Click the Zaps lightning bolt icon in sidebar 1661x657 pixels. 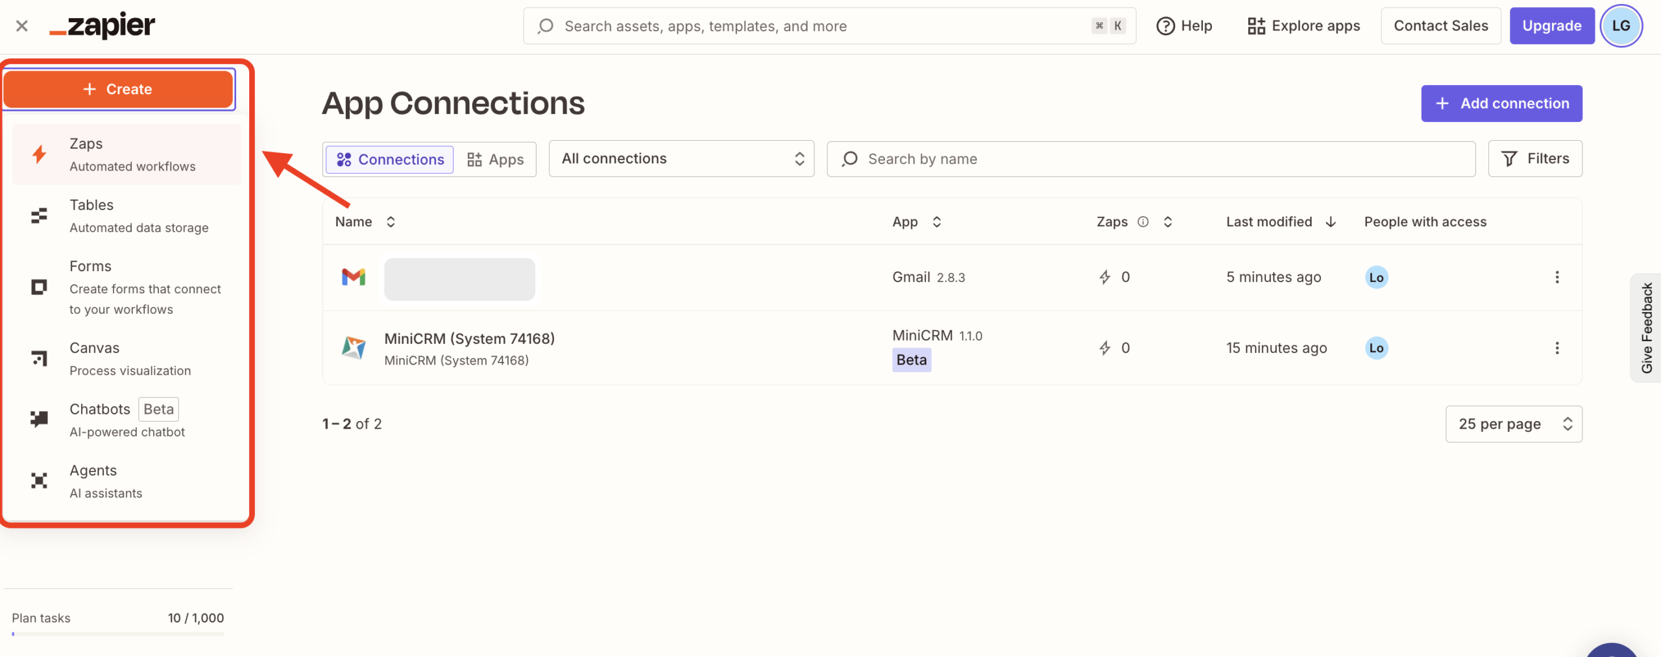click(x=40, y=154)
